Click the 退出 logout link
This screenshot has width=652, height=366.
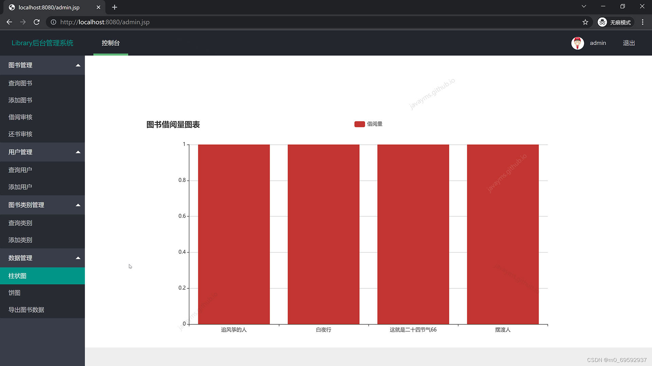(629, 43)
